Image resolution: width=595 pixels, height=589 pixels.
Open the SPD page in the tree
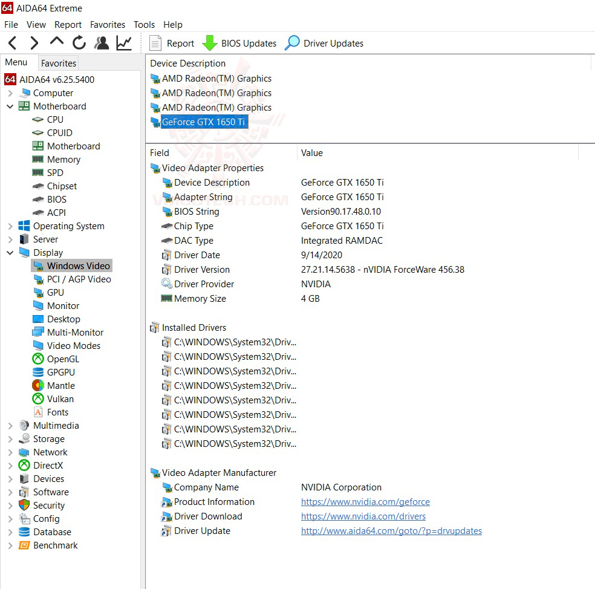[x=55, y=173]
